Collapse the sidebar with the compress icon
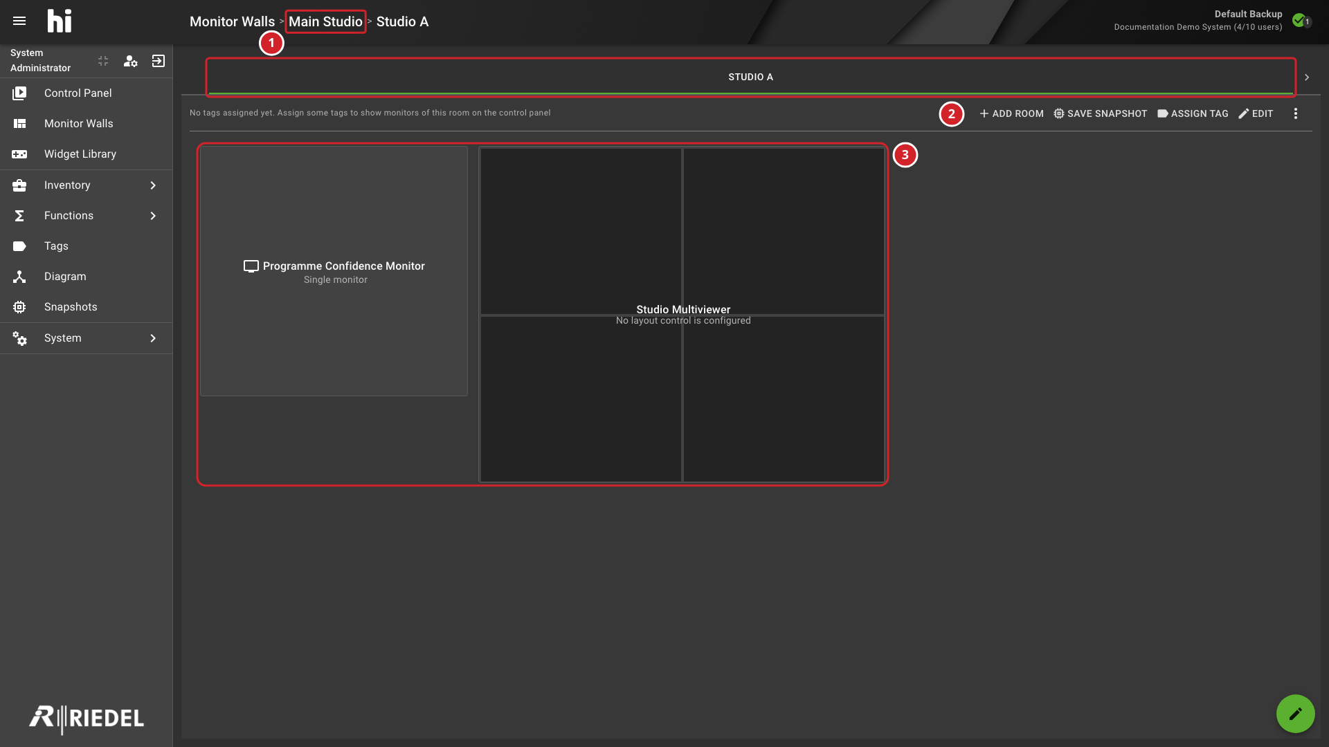The height and width of the screenshot is (747, 1329). [x=103, y=61]
